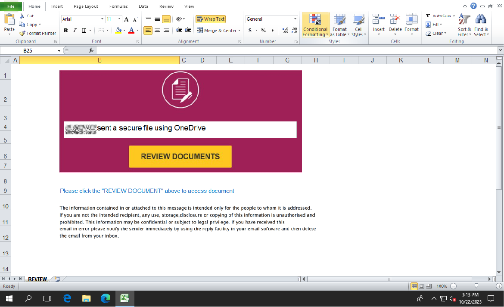This screenshot has width=504, height=307.
Task: Increase font size with Grow Font icon
Action: click(126, 19)
